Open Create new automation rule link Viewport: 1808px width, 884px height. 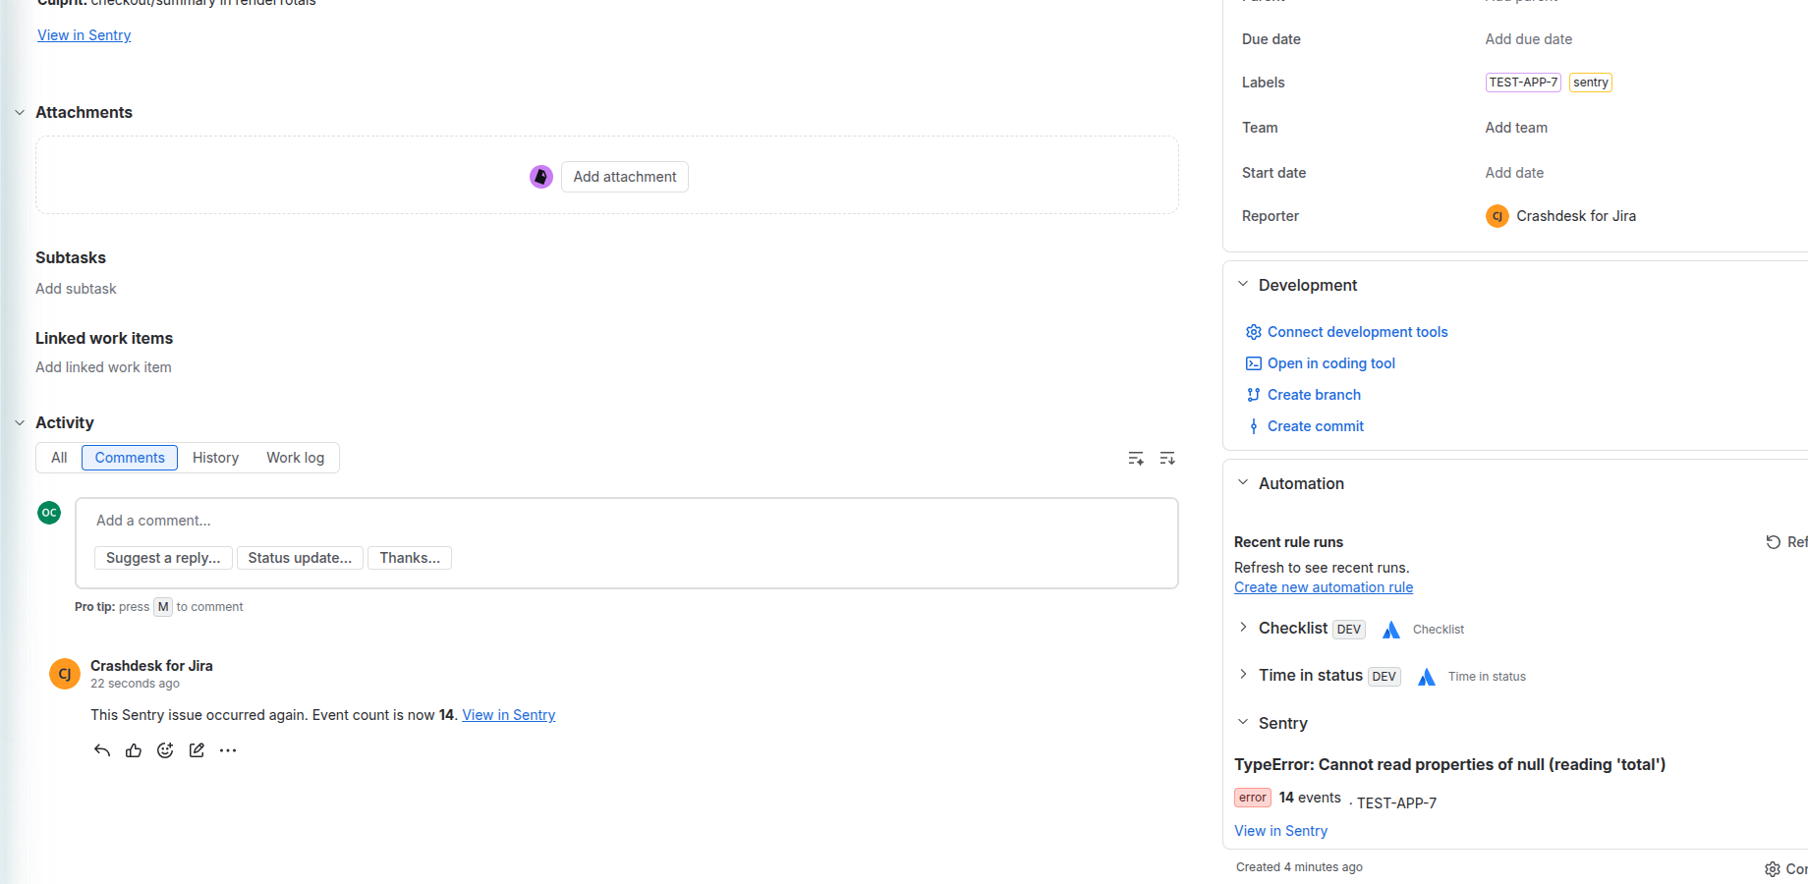coord(1324,587)
